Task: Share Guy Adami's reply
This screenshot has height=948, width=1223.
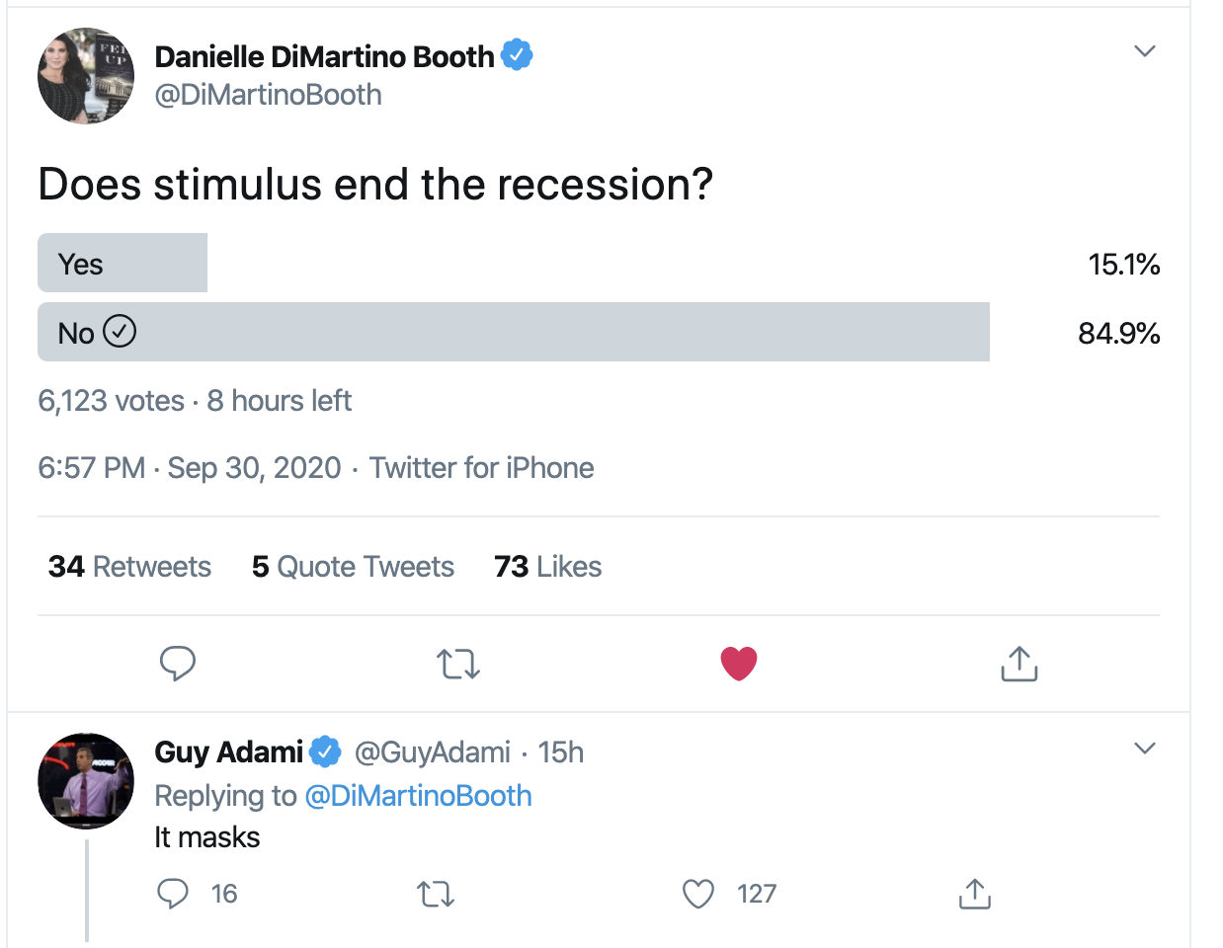Action: click(x=975, y=894)
